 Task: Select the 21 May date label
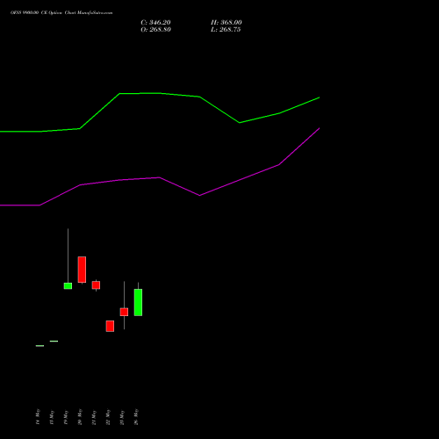94,417
